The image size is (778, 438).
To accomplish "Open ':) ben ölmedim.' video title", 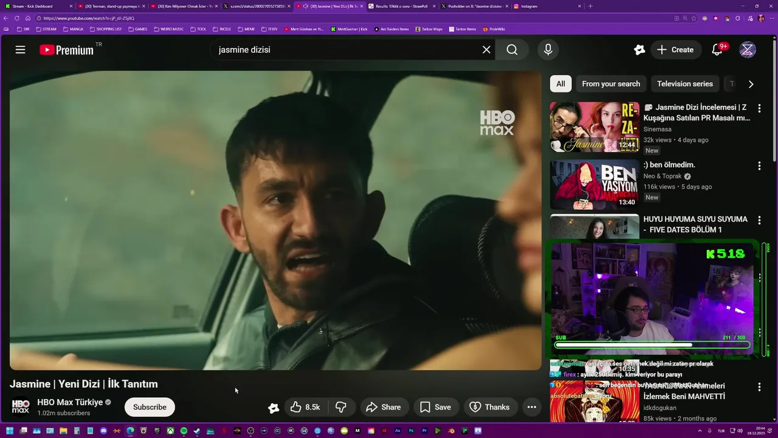I will [x=669, y=165].
